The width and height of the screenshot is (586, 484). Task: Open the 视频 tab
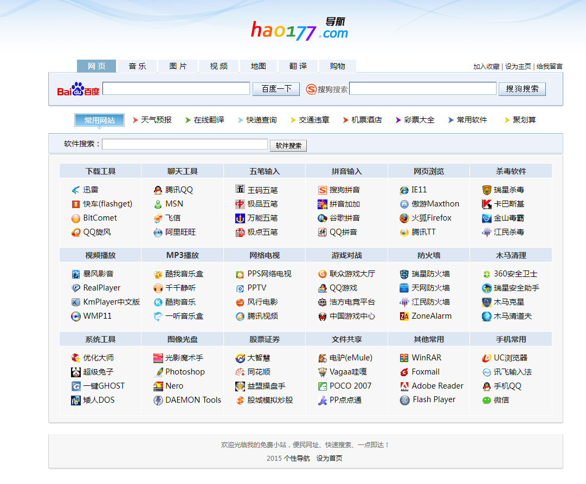218,66
